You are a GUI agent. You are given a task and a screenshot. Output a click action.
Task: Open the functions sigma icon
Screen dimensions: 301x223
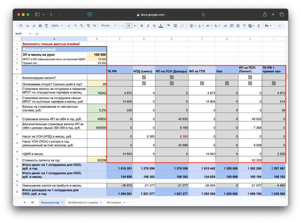coord(259,26)
